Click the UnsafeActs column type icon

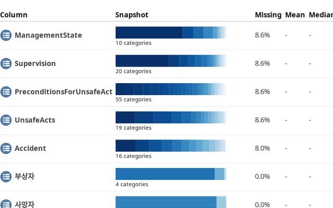point(6,120)
